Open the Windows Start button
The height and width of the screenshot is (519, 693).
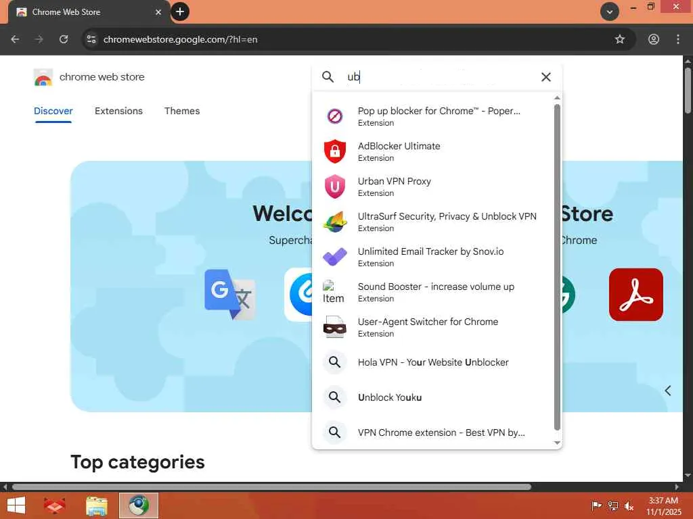click(x=16, y=505)
